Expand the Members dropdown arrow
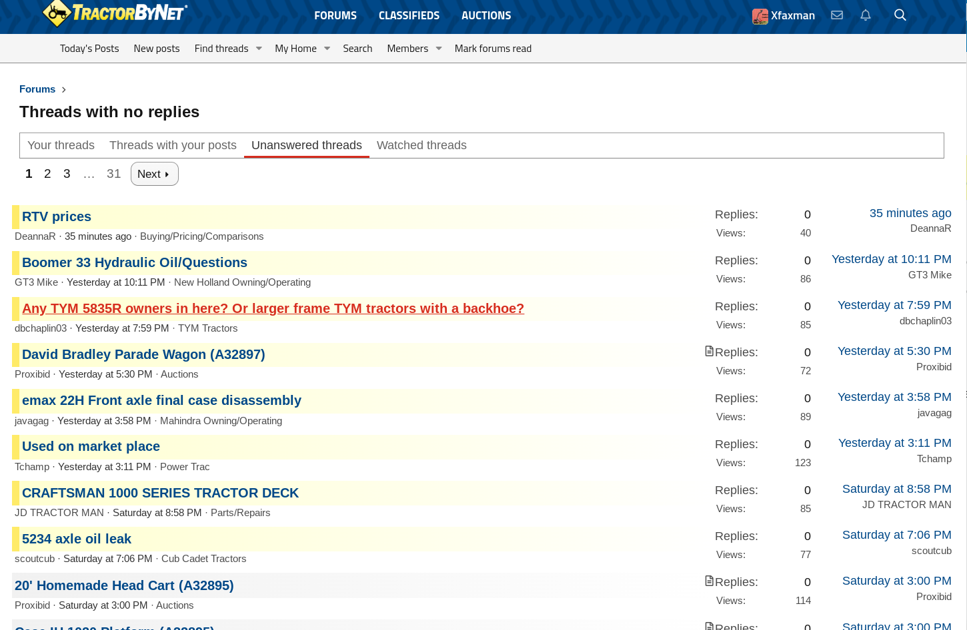Screen dimensions: 967x630 (438, 49)
